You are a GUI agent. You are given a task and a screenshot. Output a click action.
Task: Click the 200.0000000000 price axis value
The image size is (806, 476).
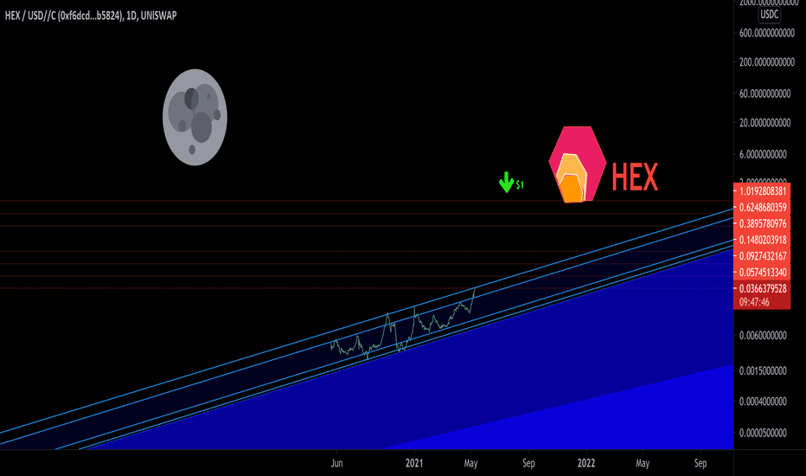point(767,62)
